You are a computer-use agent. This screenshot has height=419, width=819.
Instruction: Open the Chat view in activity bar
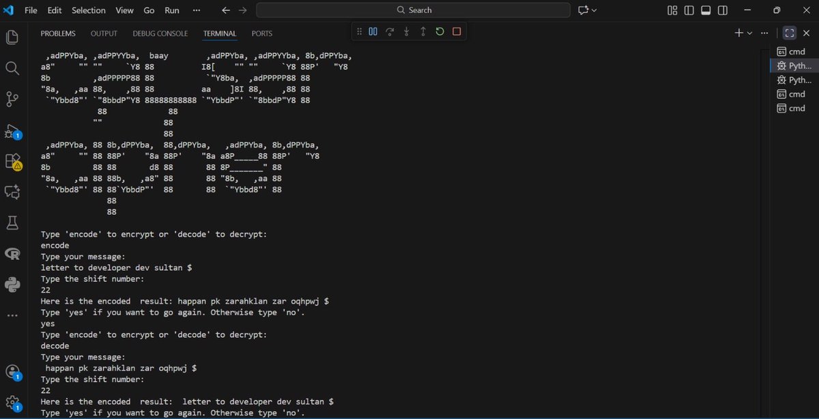point(12,192)
